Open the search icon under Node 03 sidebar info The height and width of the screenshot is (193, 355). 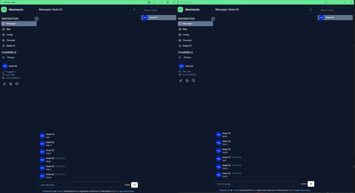point(193,81)
